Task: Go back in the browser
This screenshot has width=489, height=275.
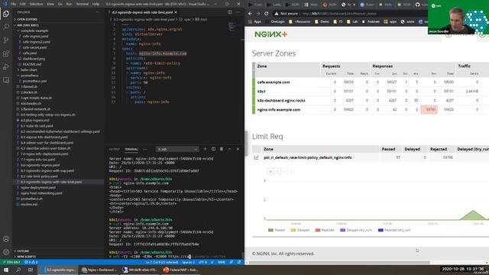Action: tap(250, 14)
